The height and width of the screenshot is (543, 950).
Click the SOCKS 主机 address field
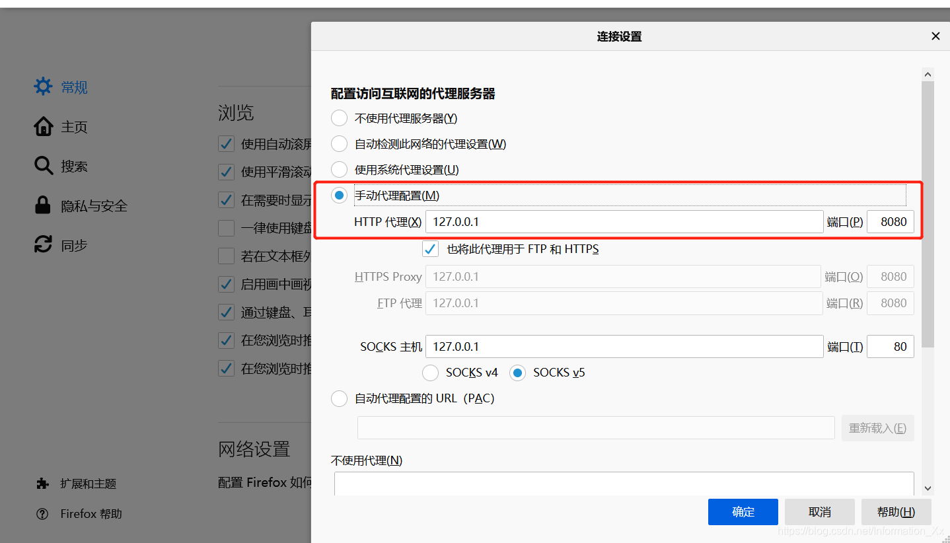click(624, 346)
